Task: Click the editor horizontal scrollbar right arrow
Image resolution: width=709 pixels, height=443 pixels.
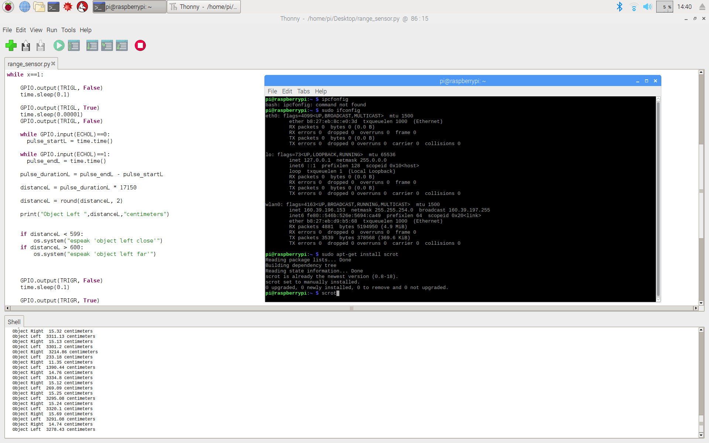Action: pyautogui.click(x=696, y=308)
